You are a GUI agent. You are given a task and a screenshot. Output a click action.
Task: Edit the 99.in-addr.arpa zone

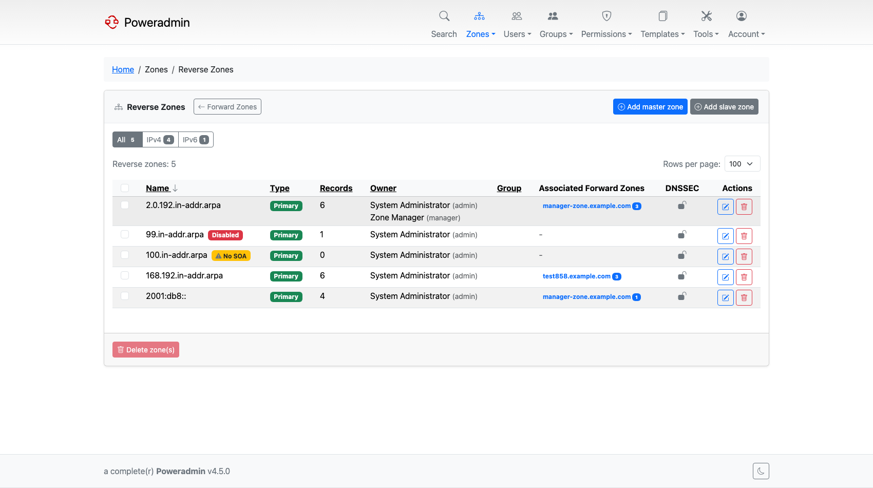(x=726, y=236)
